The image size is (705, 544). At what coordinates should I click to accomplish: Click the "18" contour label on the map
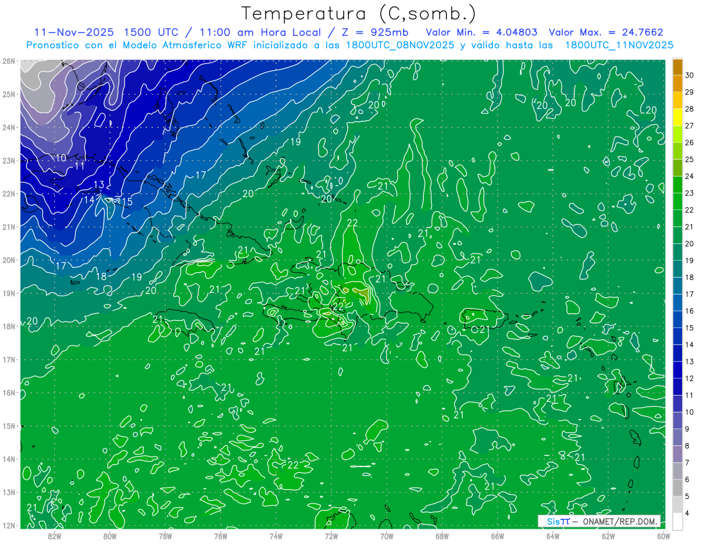[x=101, y=276]
